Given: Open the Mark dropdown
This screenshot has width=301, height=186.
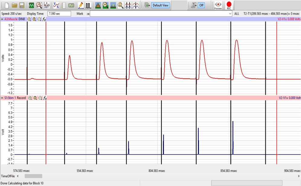Looking at the screenshot, I should point(88,14).
